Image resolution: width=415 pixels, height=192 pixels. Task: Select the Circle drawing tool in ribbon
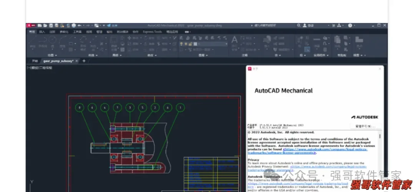click(52, 40)
